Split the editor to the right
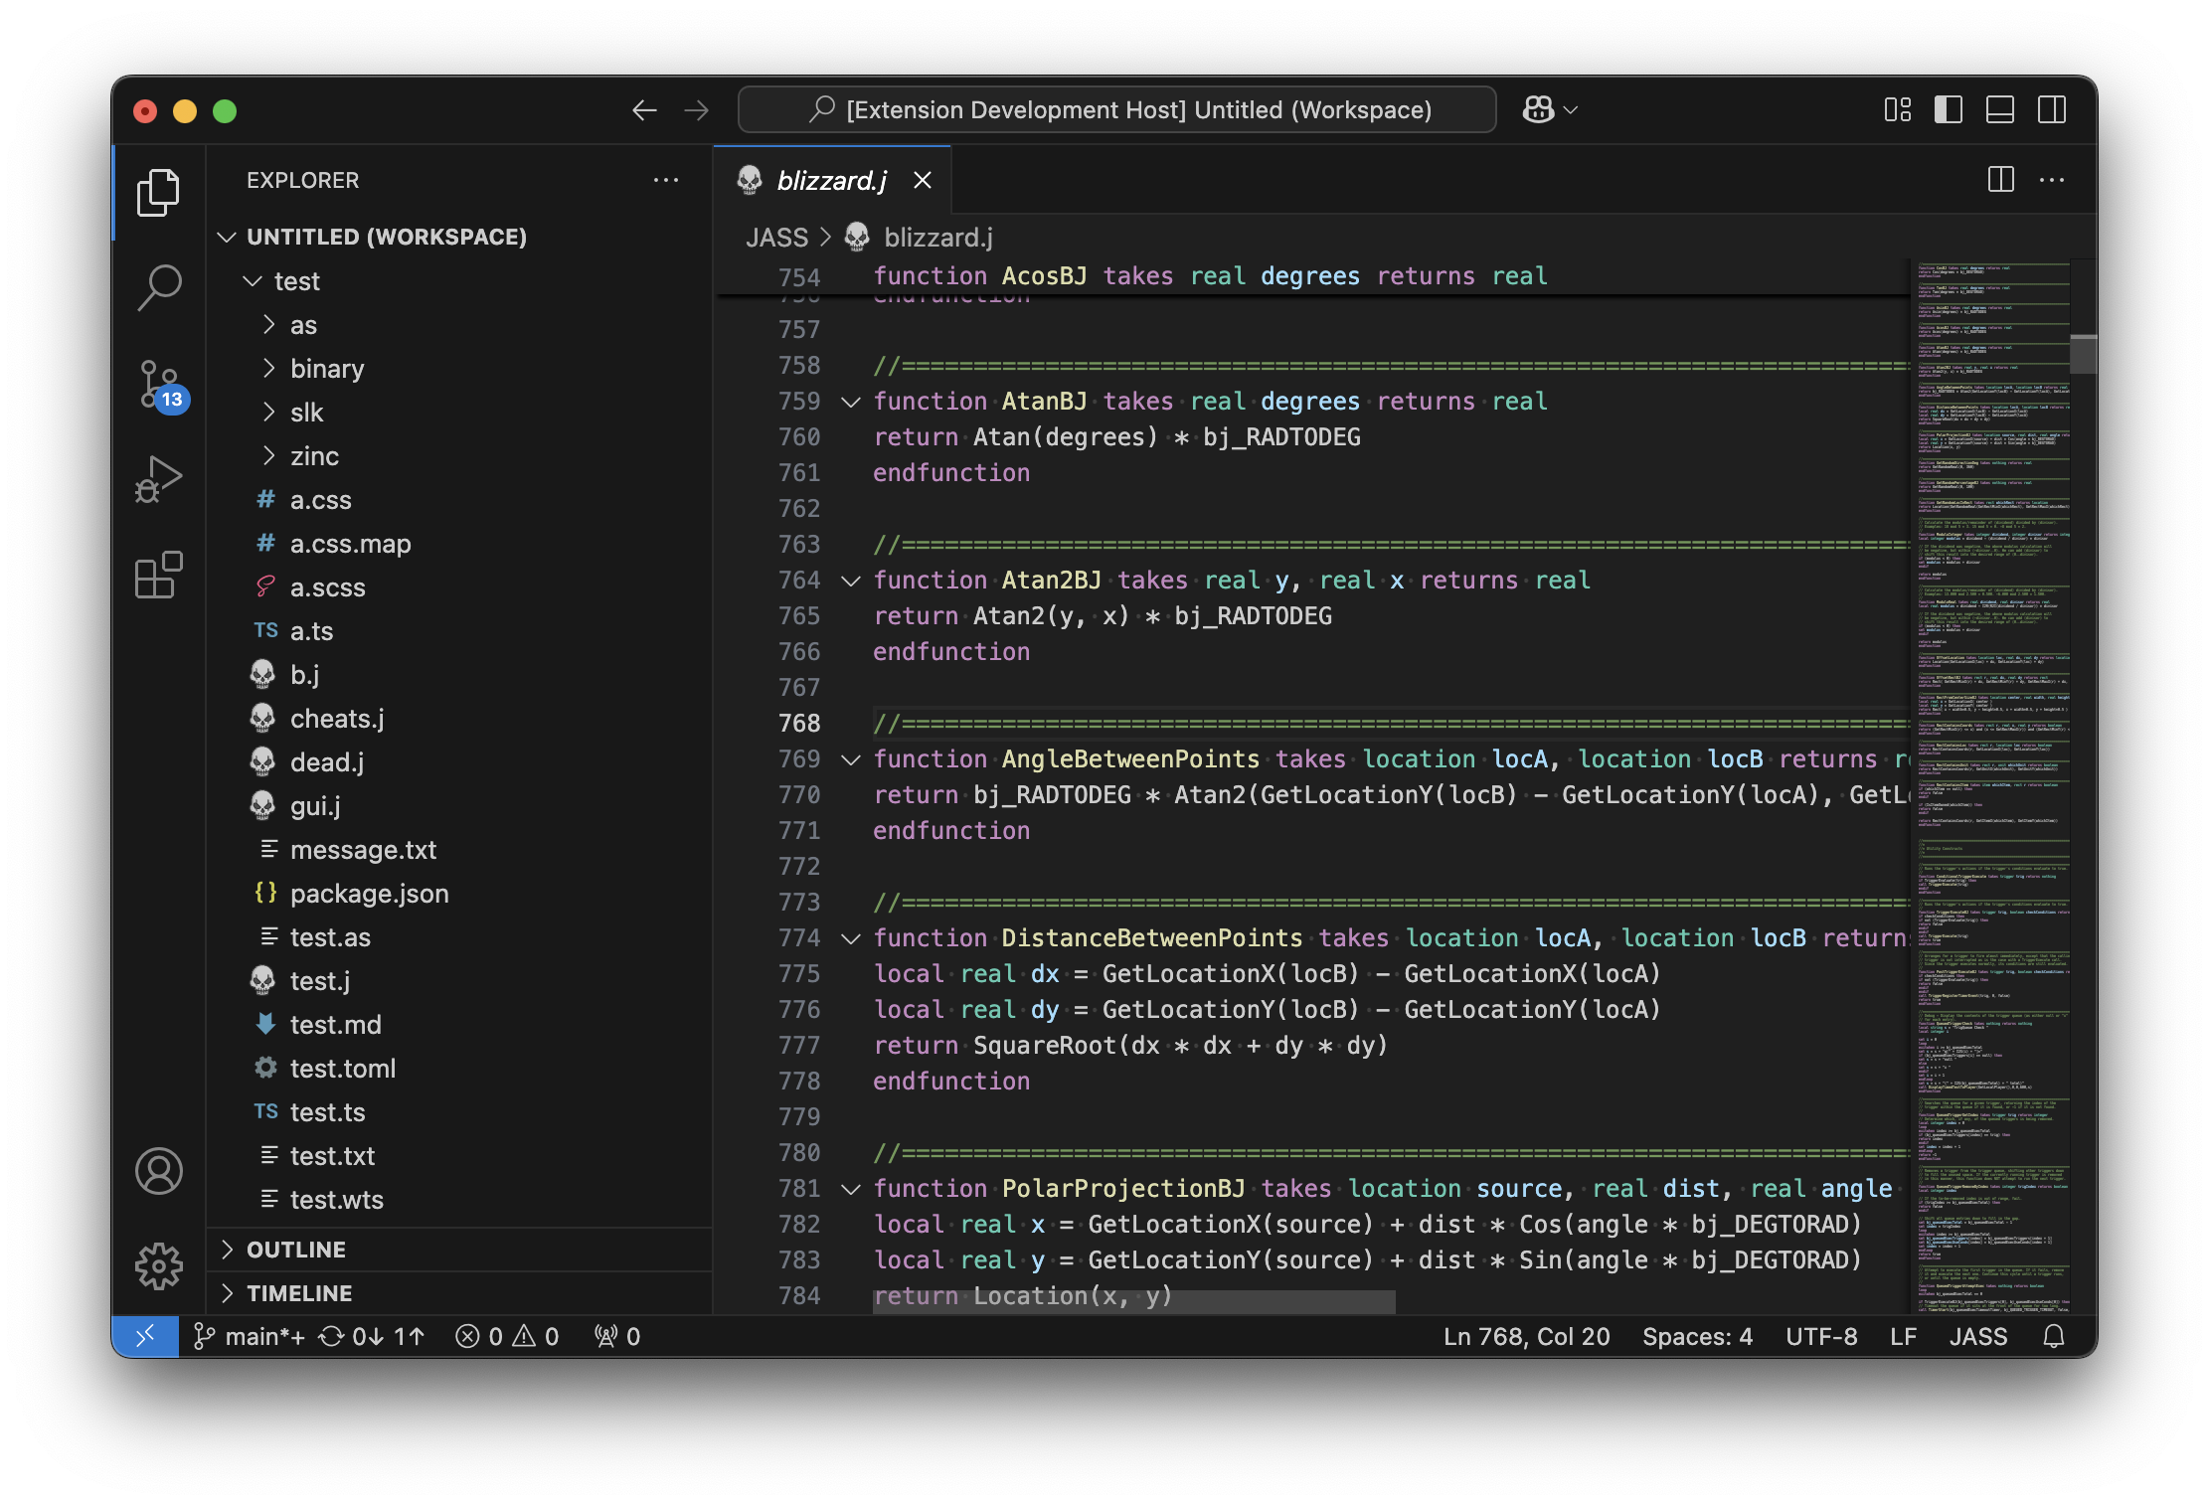 2000,180
